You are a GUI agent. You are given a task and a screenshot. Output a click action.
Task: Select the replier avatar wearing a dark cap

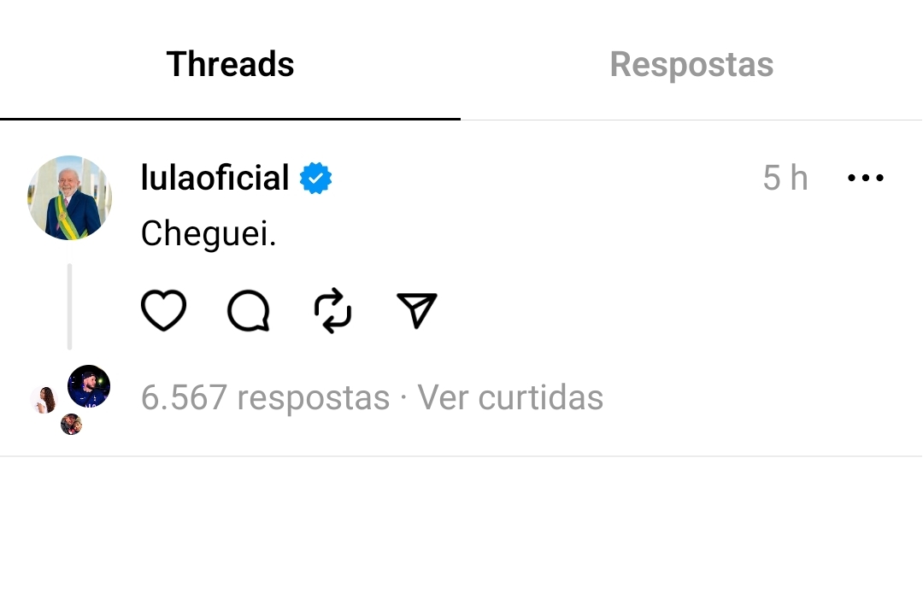pyautogui.click(x=89, y=386)
